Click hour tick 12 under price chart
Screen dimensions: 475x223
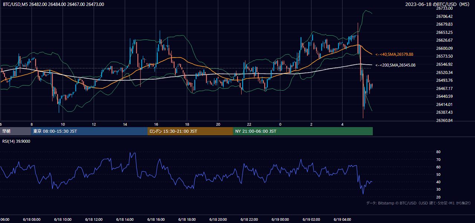(94, 125)
